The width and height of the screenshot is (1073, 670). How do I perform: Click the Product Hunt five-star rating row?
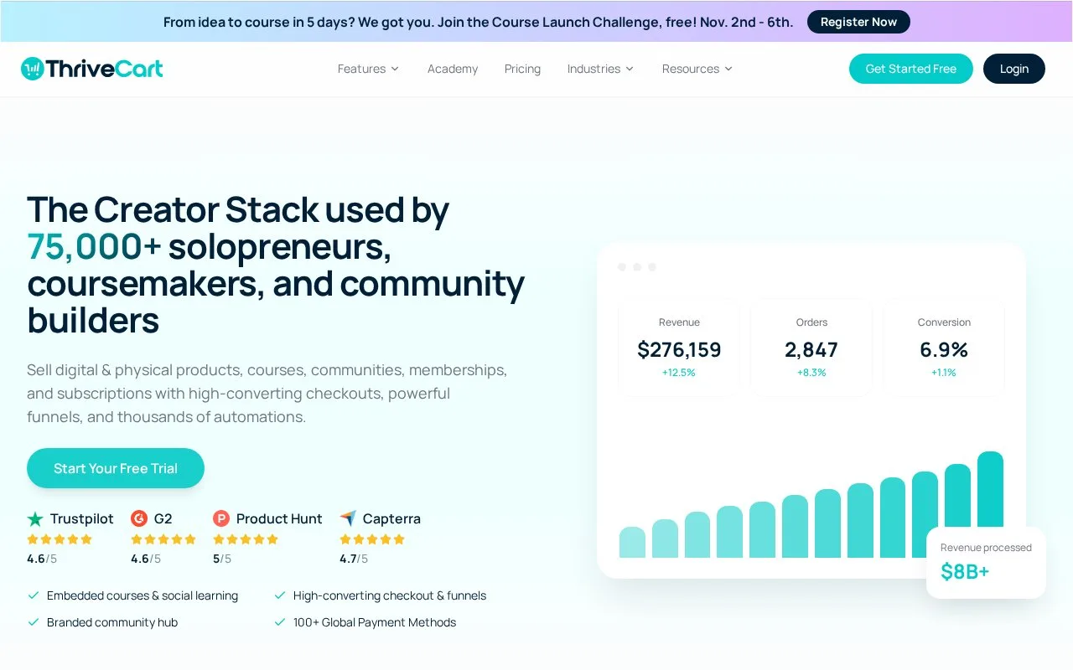pyautogui.click(x=246, y=539)
